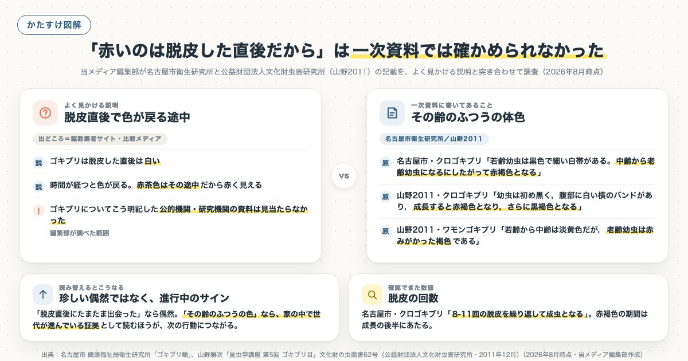Click the label 確認できた数値
The height and width of the screenshot is (361, 688).
point(411,287)
